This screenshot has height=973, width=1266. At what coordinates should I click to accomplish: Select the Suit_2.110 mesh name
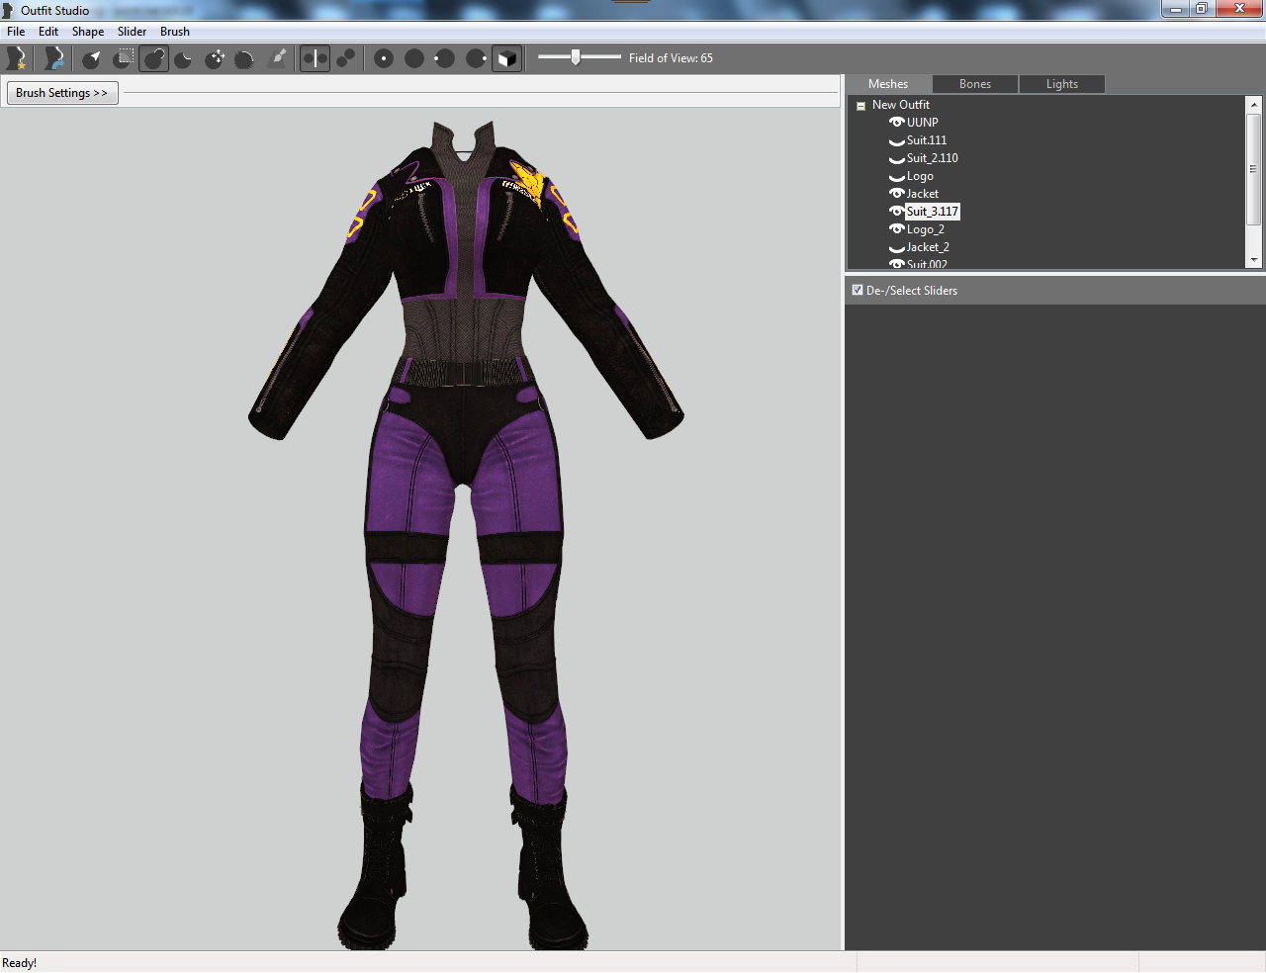tap(933, 158)
